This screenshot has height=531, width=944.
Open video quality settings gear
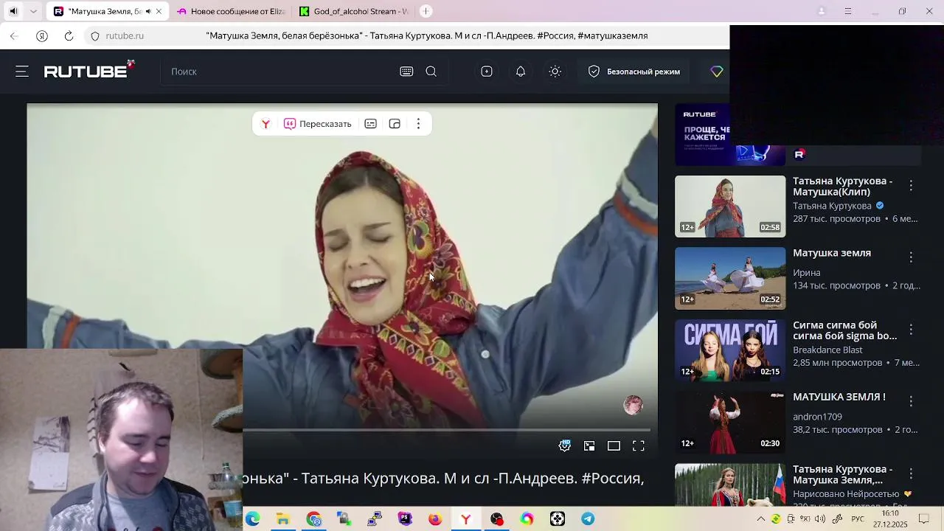coord(565,445)
